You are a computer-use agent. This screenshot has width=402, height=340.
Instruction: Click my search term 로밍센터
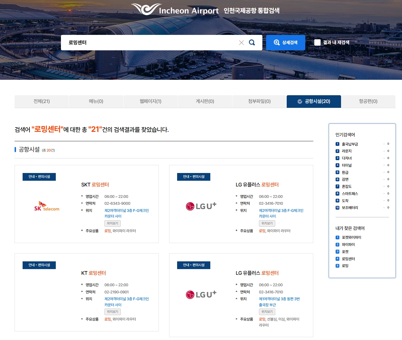[x=348, y=259]
